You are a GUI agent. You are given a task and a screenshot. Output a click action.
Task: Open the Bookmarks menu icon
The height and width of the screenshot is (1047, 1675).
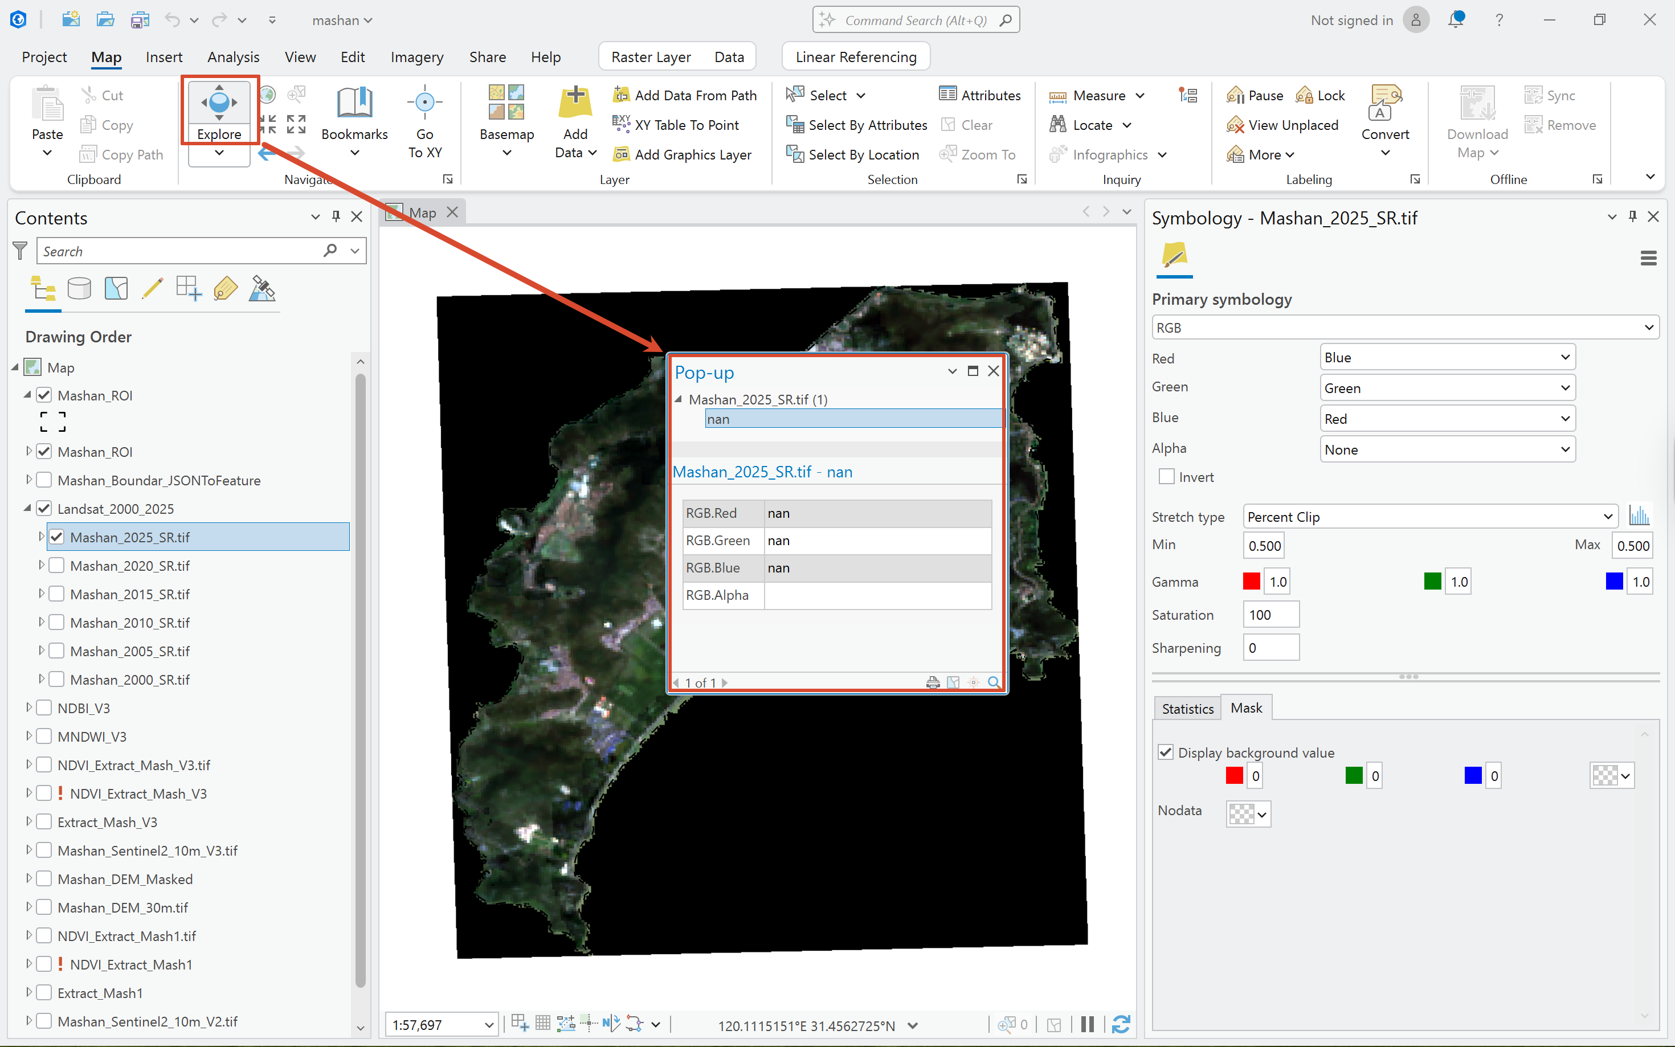point(354,103)
